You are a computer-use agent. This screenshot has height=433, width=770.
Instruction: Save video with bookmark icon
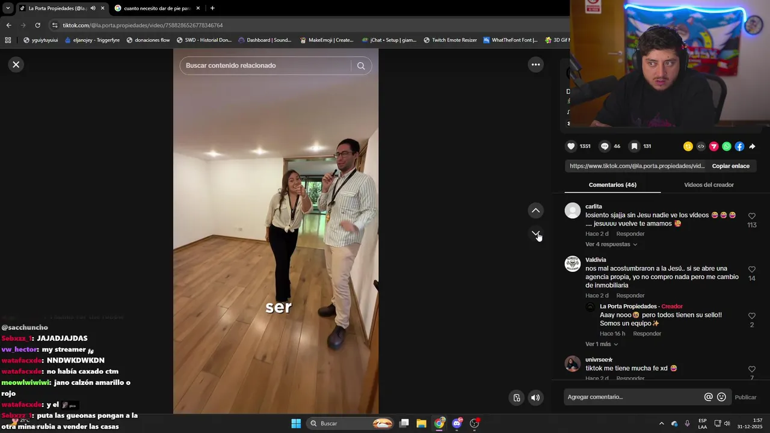(634, 146)
